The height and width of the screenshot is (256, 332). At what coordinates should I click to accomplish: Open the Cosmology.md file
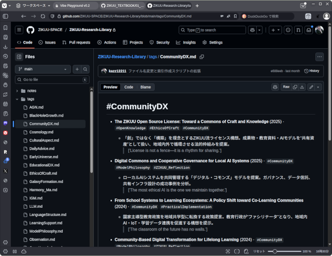[42, 132]
